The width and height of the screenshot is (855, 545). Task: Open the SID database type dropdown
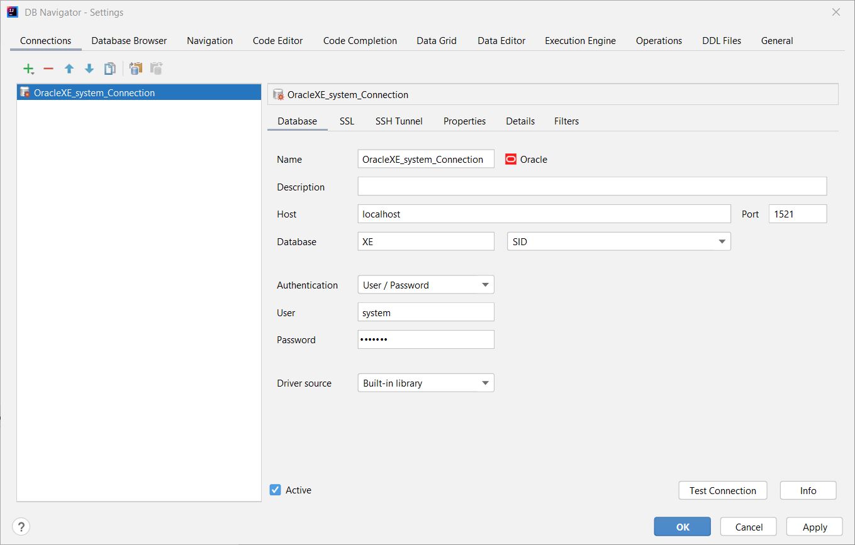pyautogui.click(x=618, y=242)
